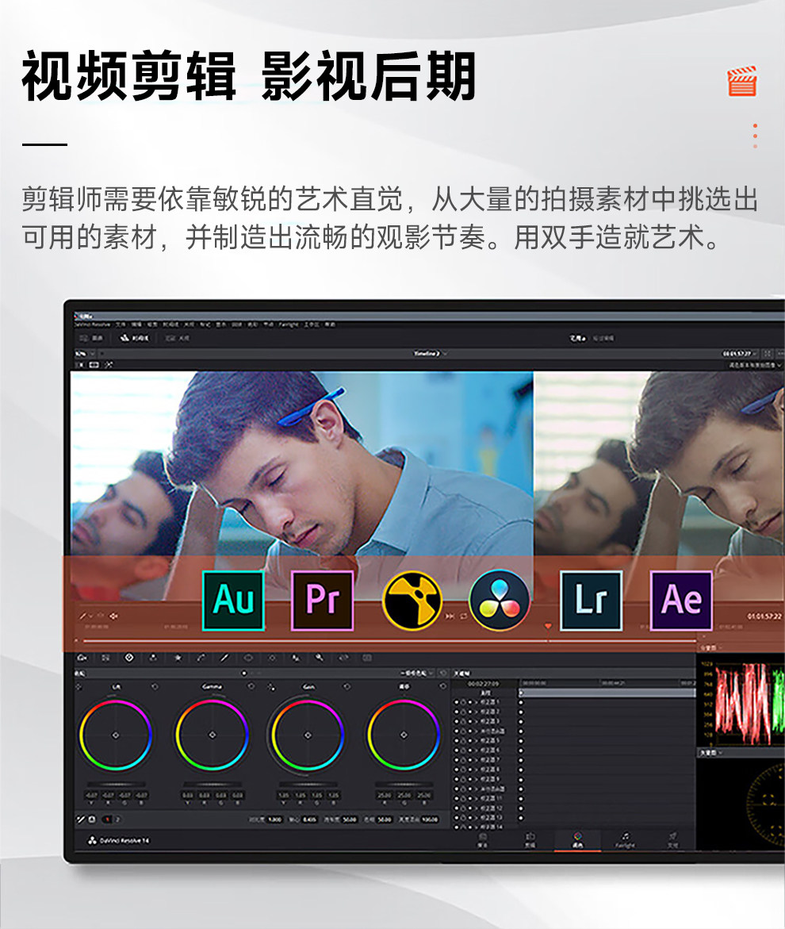Reset the Lift color wheel

coord(155,687)
